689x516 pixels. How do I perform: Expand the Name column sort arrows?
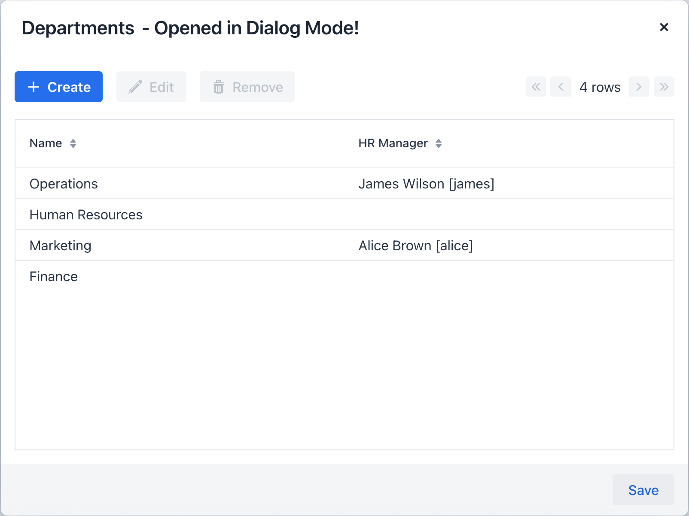click(73, 143)
